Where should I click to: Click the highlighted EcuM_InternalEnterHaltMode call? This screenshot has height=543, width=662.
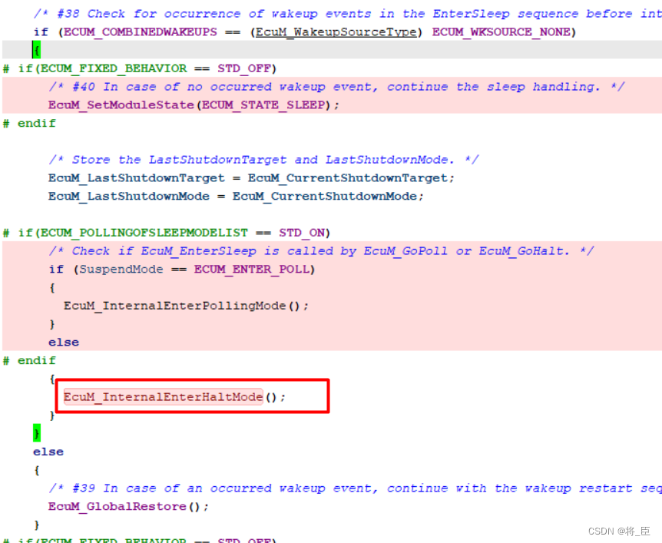pyautogui.click(x=164, y=397)
